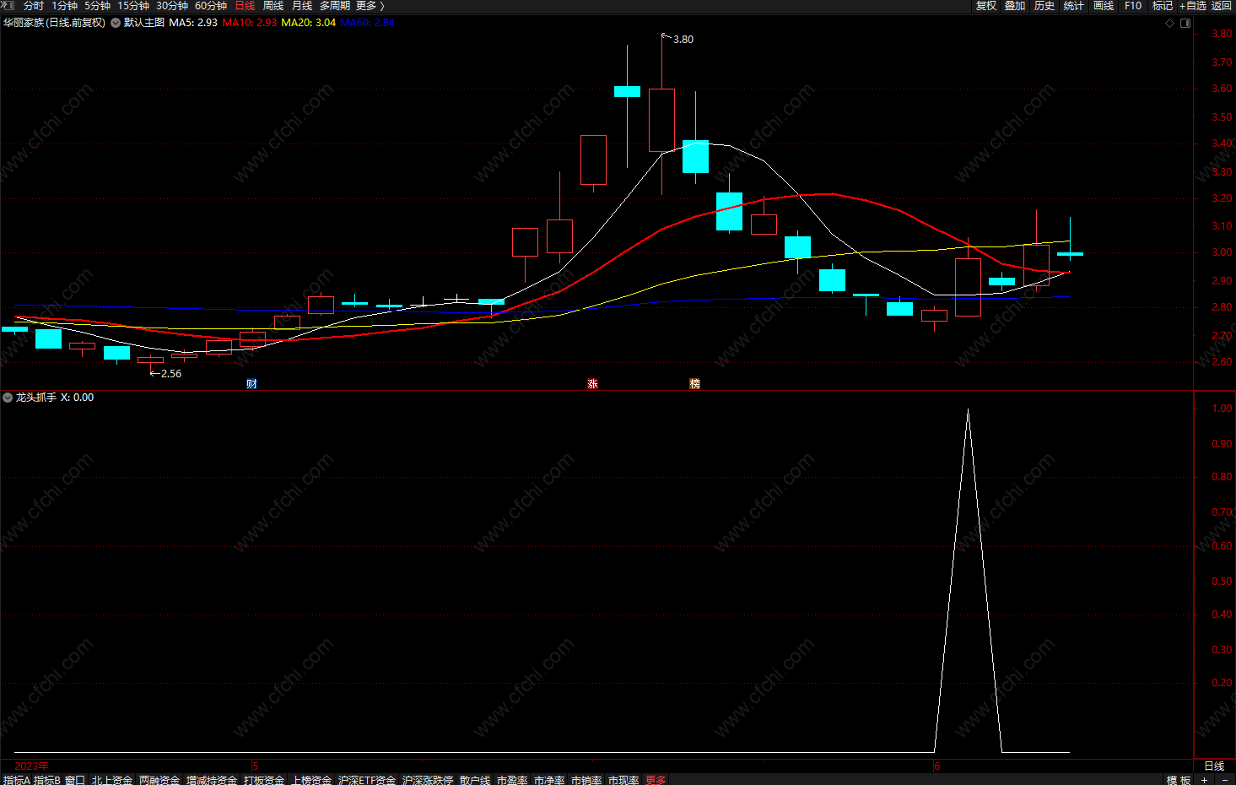This screenshot has width=1236, height=785.
Task: Click the red 涨 marker icon
Action: 592,384
